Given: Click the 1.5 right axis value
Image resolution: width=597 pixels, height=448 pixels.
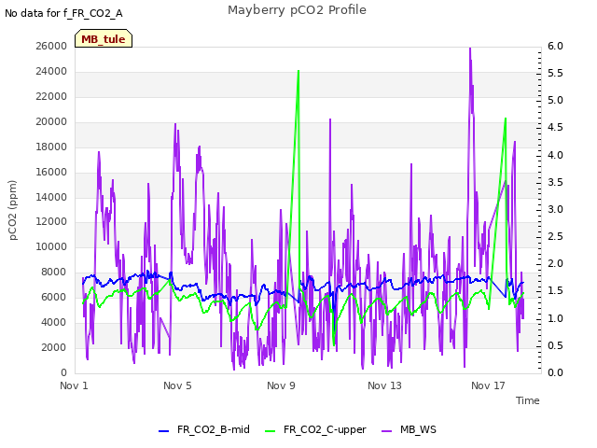Looking at the screenshot, I should coord(555,290).
